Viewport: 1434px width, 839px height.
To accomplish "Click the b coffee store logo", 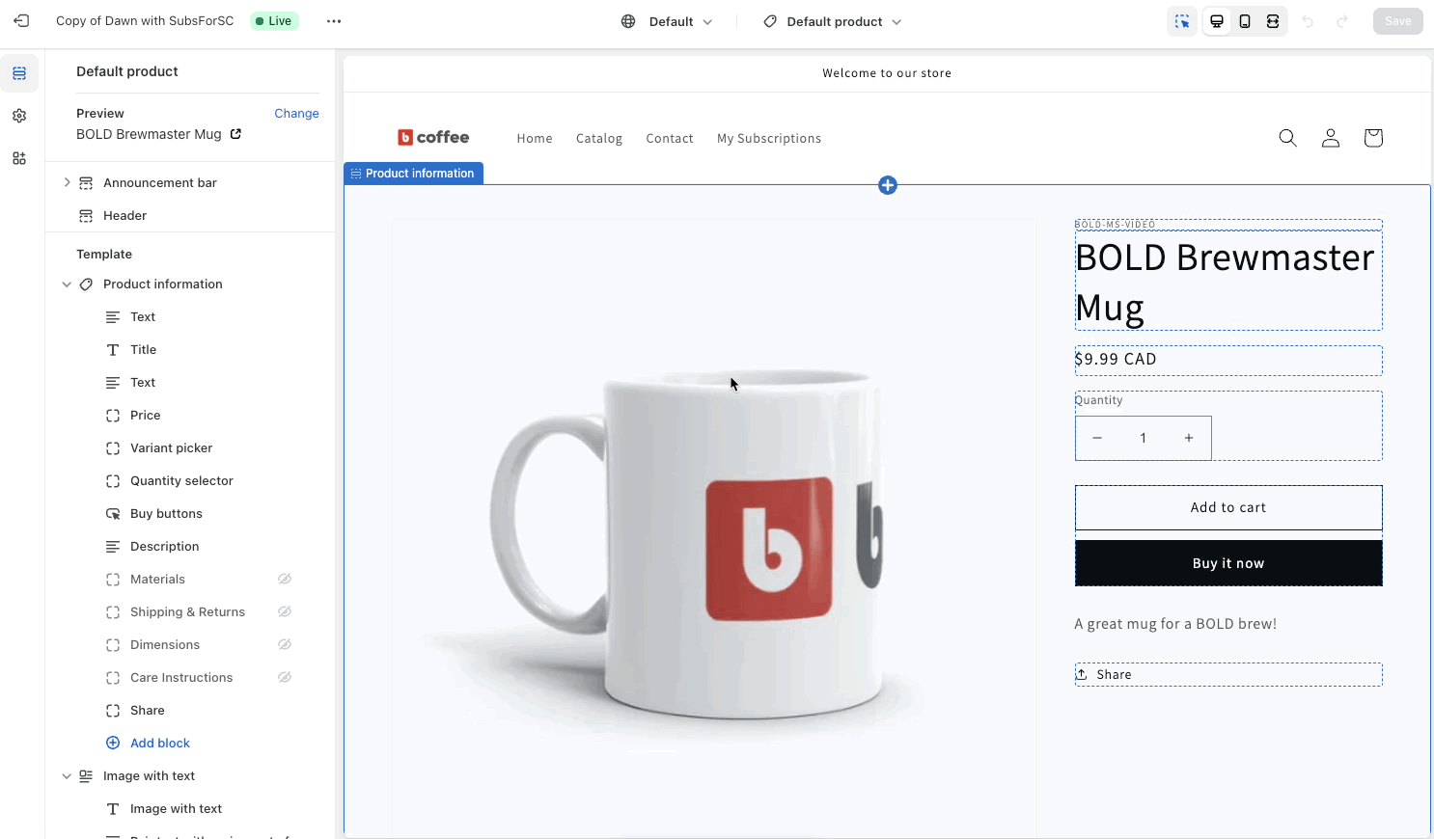I will 433,138.
